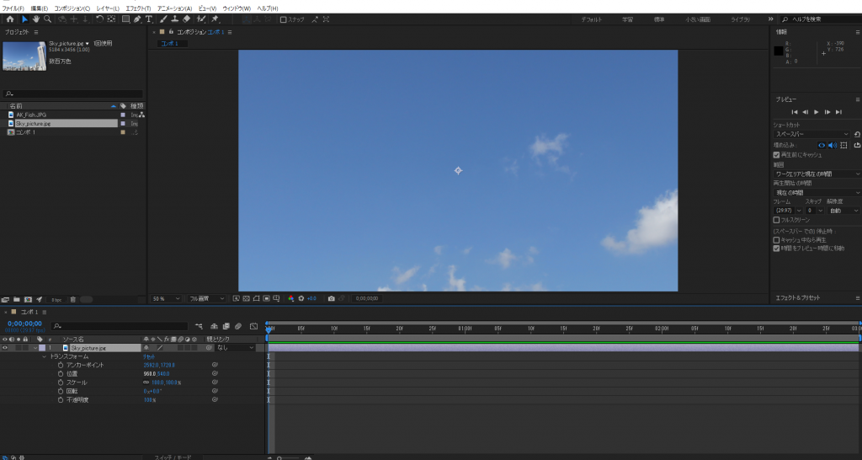Select the Roto Brush tool

(x=201, y=19)
